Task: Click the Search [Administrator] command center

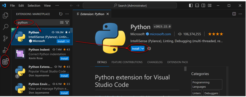Action: [130, 6]
